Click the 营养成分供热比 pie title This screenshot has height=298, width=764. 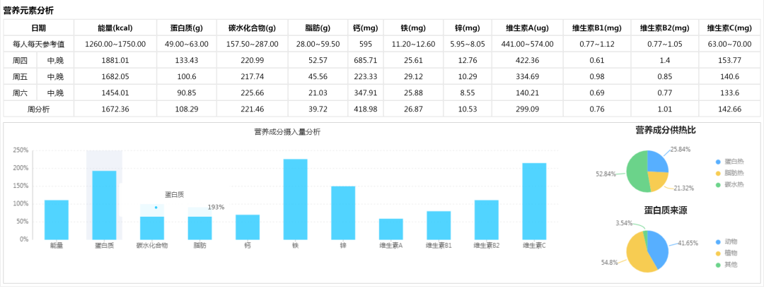point(666,130)
